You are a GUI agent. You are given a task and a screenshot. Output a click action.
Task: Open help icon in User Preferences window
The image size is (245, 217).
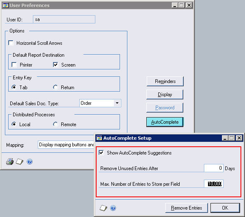tap(30, 162)
